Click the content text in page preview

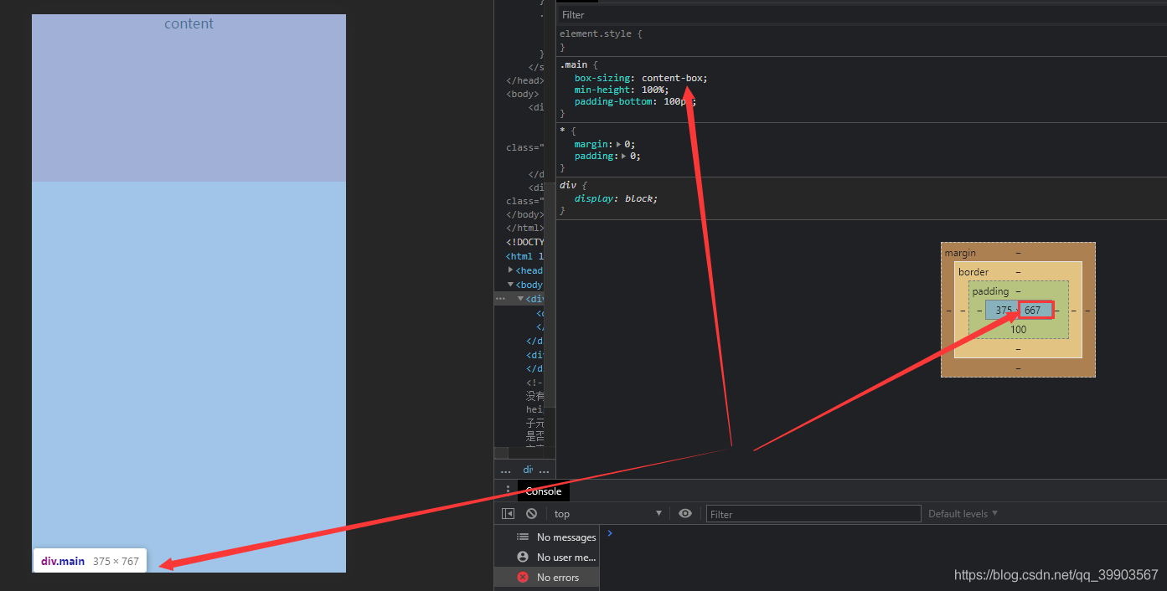click(x=188, y=23)
